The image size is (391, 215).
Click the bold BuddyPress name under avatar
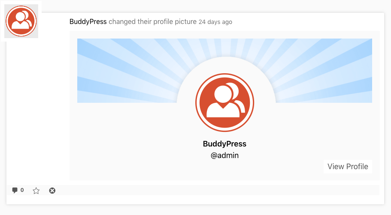coord(224,144)
